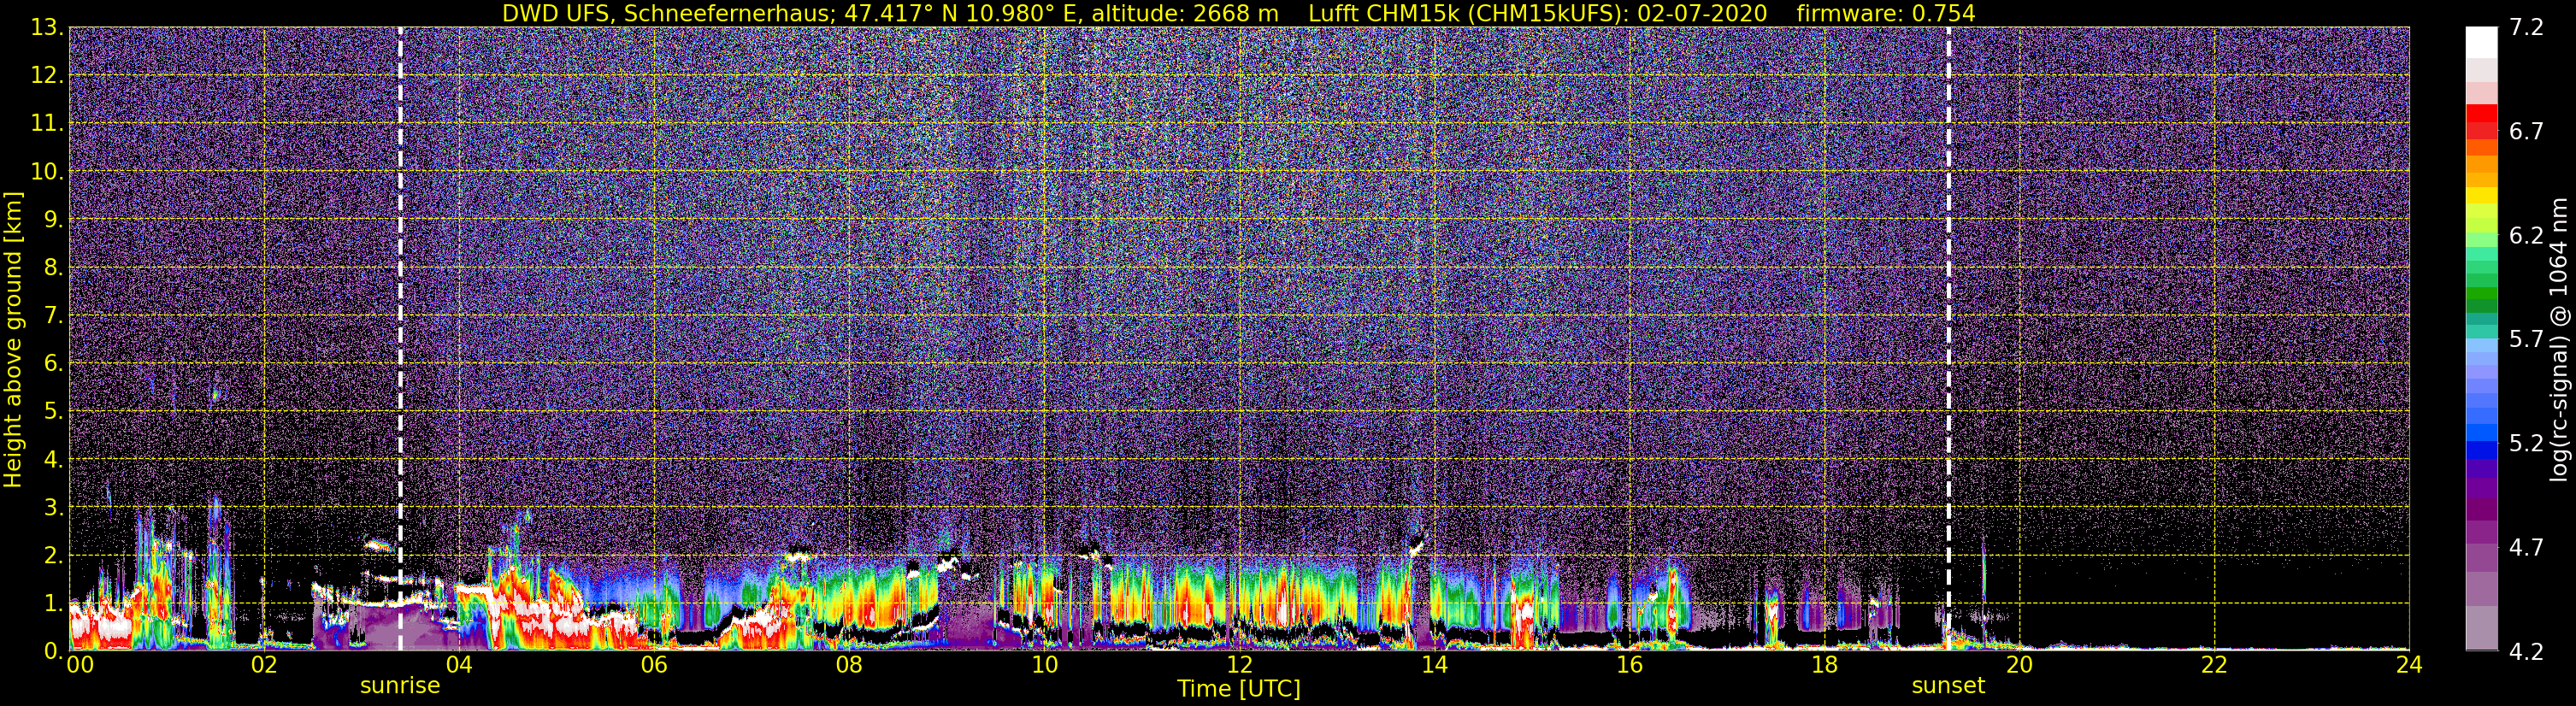Click the time tick label 16
Screen dimensions: 2576x706
[x=1629, y=664]
